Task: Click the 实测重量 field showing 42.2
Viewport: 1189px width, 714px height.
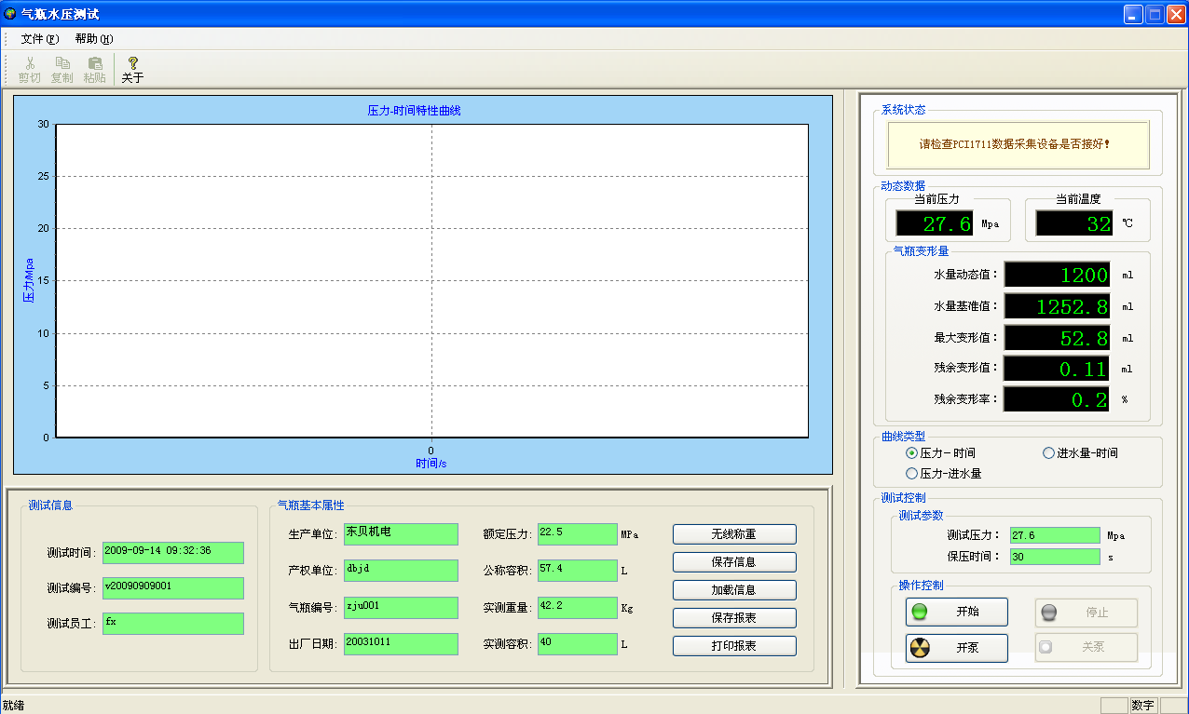Action: 577,608
